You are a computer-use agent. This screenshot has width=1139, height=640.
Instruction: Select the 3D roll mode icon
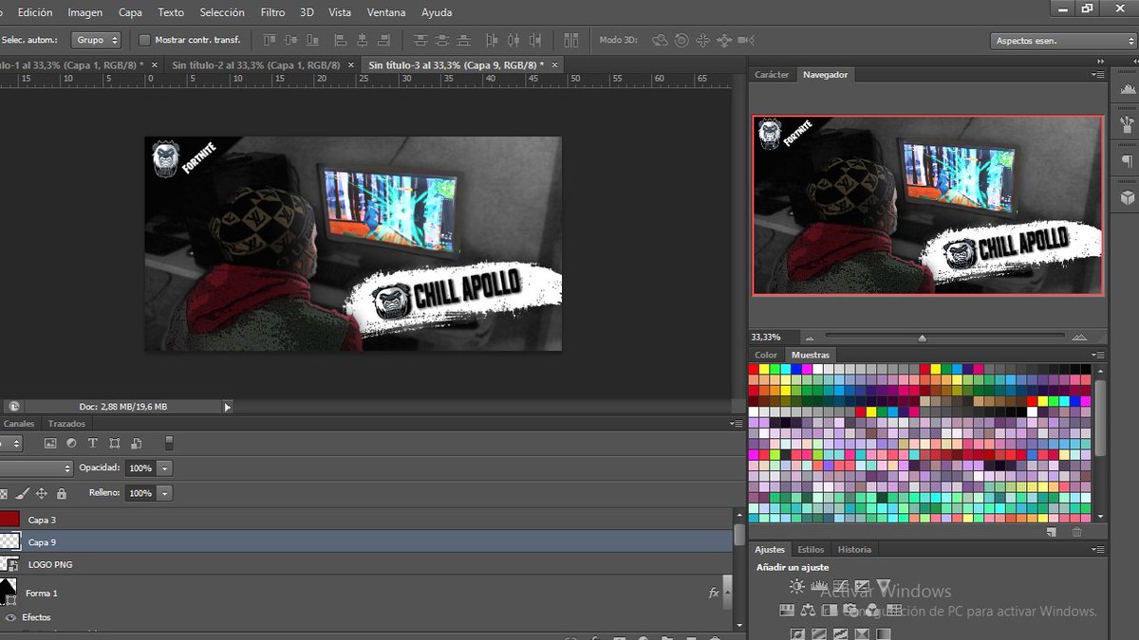tap(682, 40)
